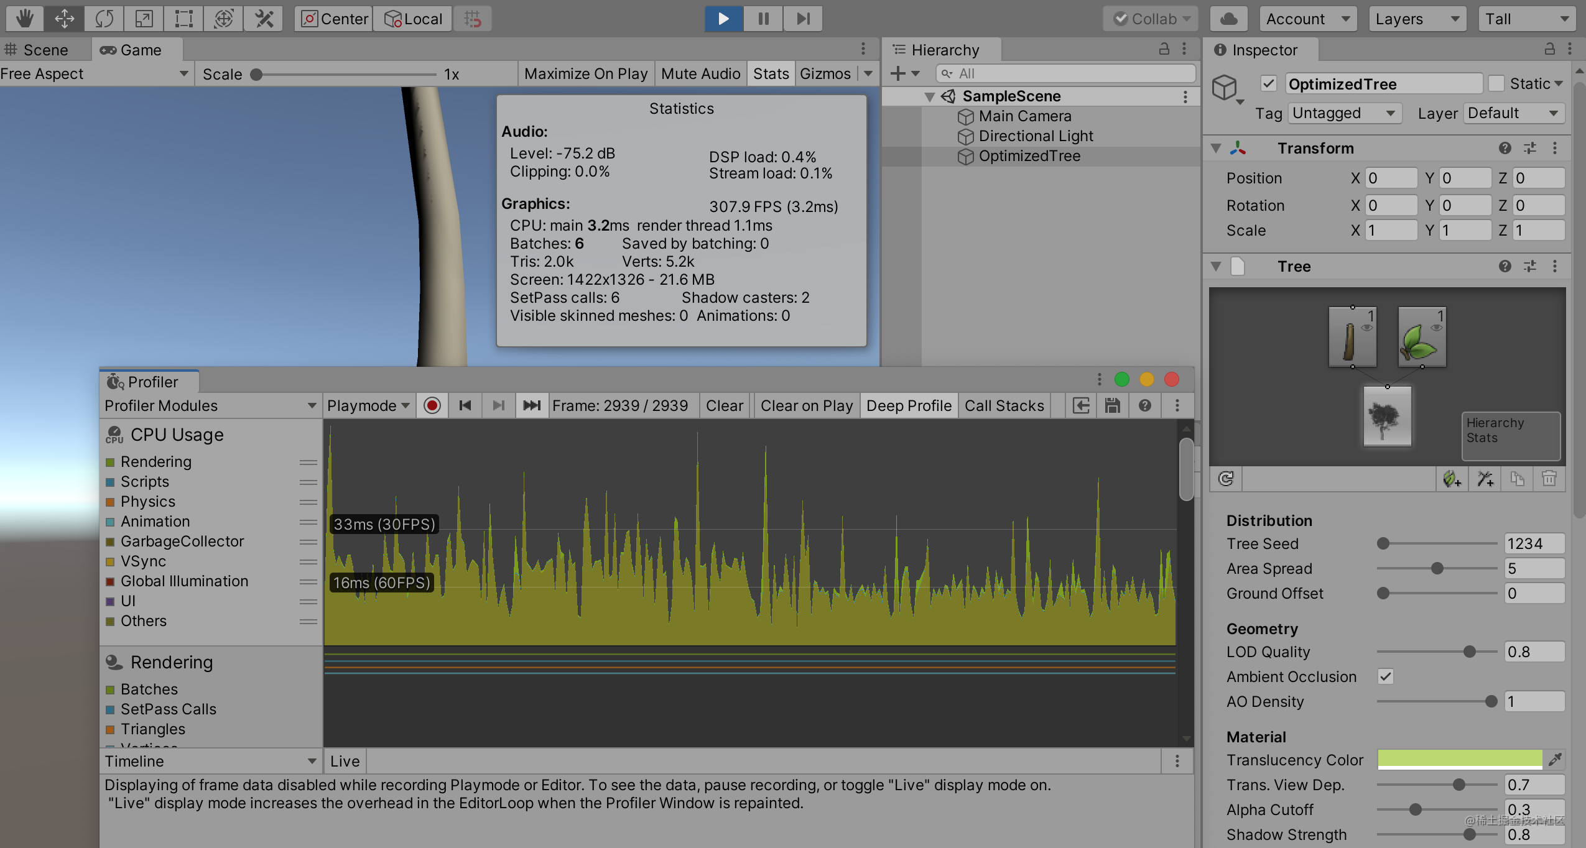Click Live display mode button

(345, 761)
